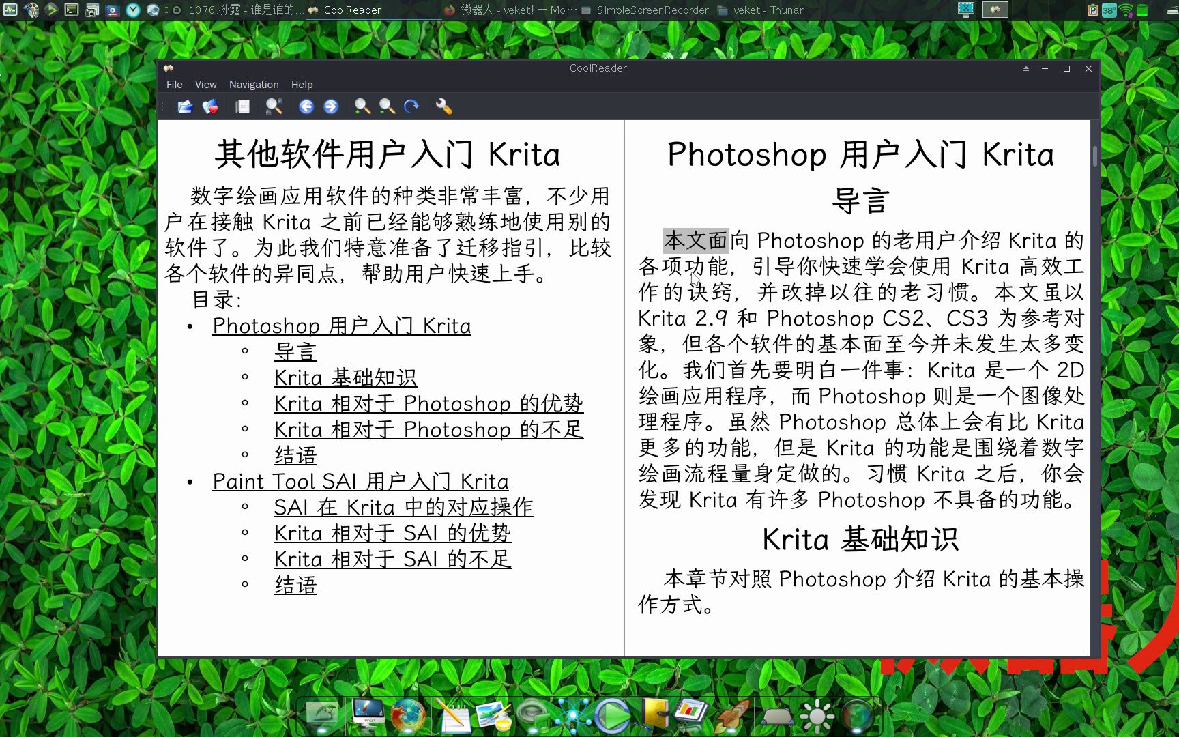The width and height of the screenshot is (1179, 737).
Task: Open the terminal icon in top panel
Action: (x=72, y=10)
